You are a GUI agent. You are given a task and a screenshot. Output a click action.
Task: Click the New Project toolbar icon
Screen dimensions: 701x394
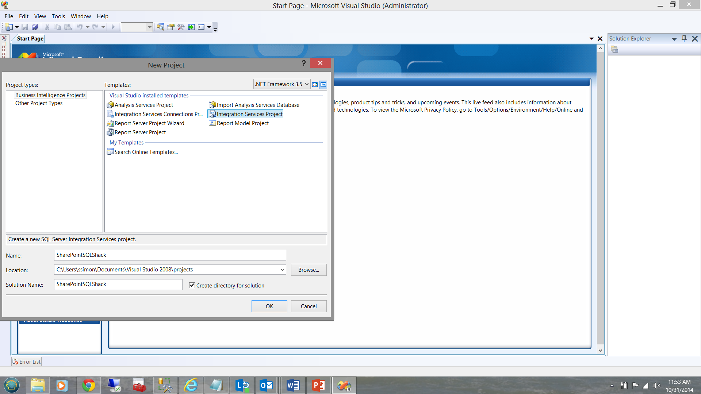[9, 27]
